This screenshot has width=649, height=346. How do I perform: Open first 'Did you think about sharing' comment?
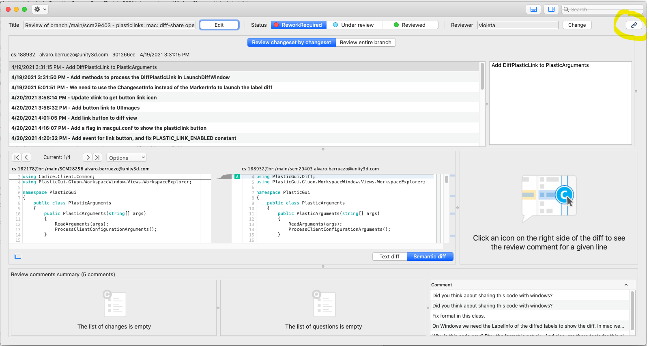[x=530, y=295]
